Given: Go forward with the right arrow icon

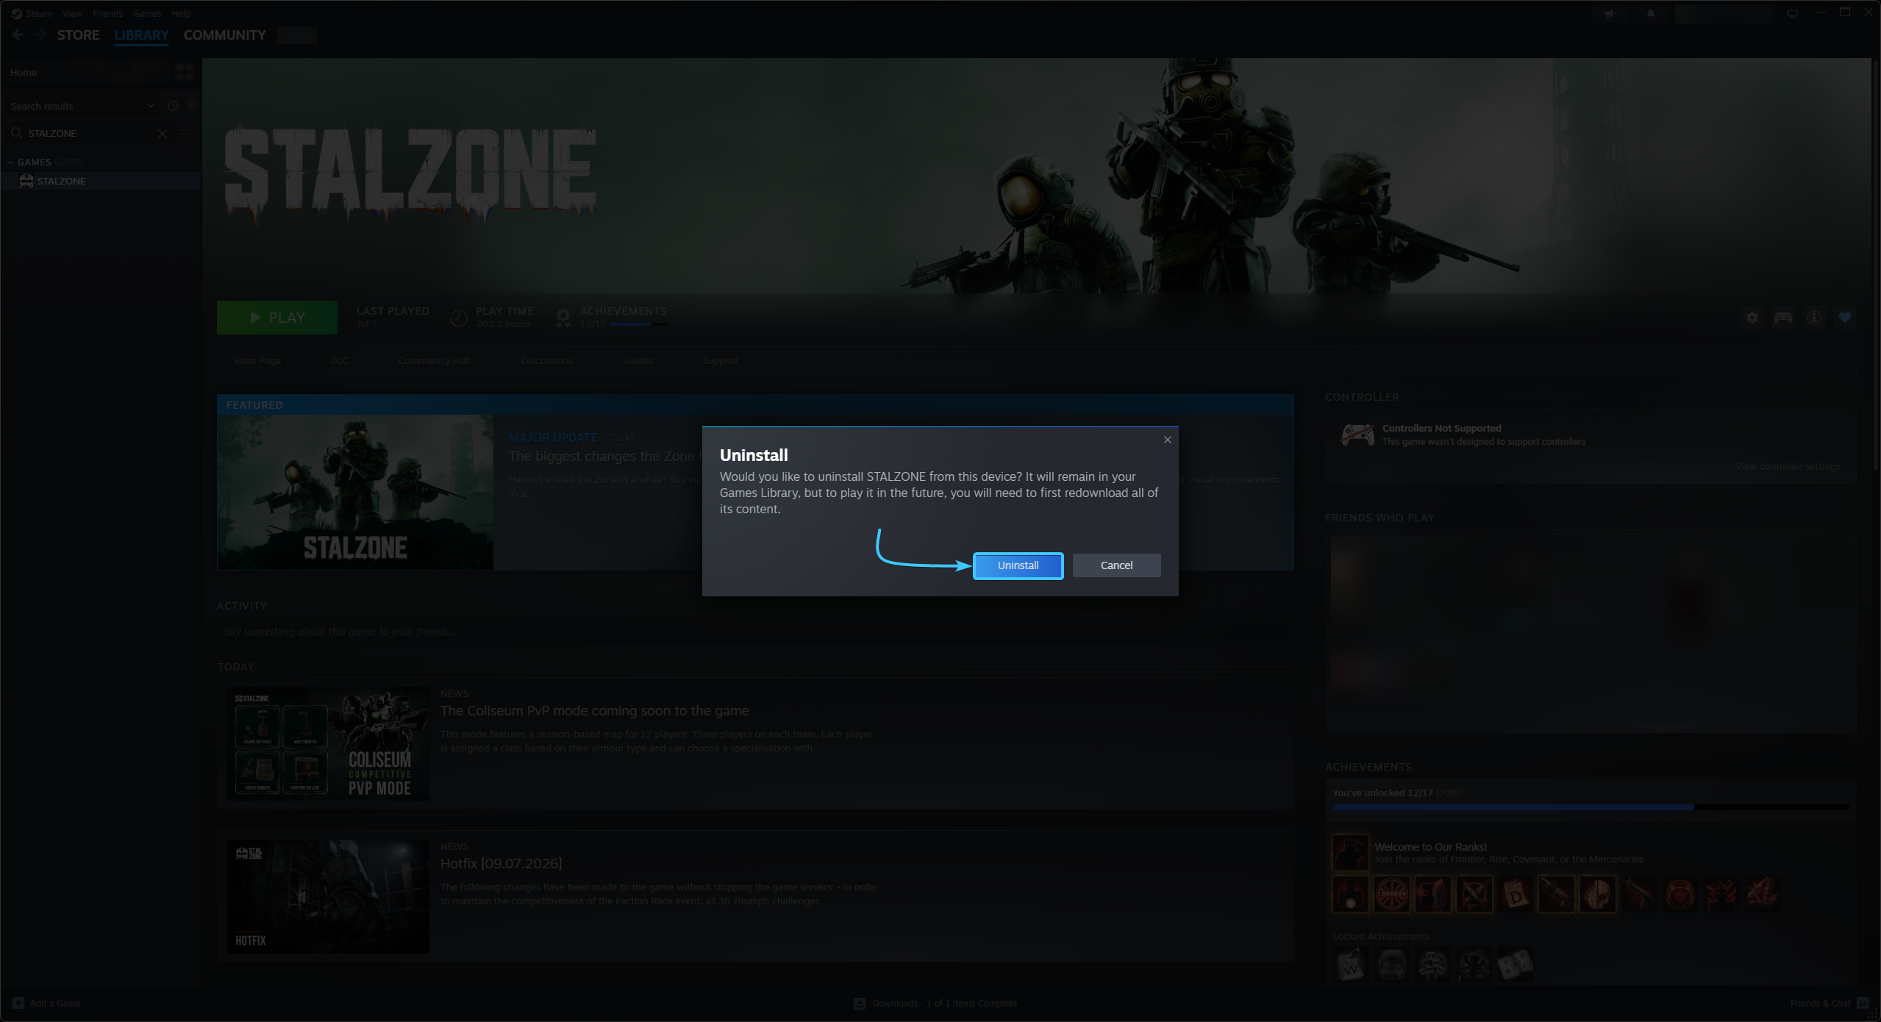Looking at the screenshot, I should click(41, 35).
